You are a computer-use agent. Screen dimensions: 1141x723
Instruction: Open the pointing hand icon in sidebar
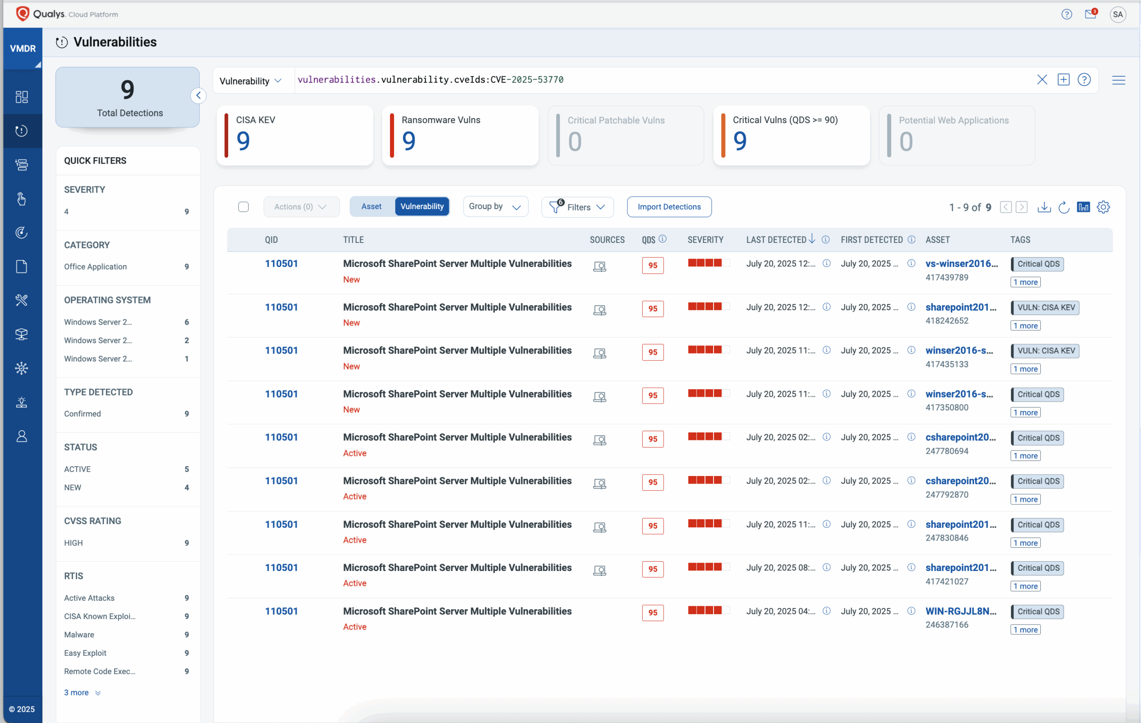(x=22, y=198)
